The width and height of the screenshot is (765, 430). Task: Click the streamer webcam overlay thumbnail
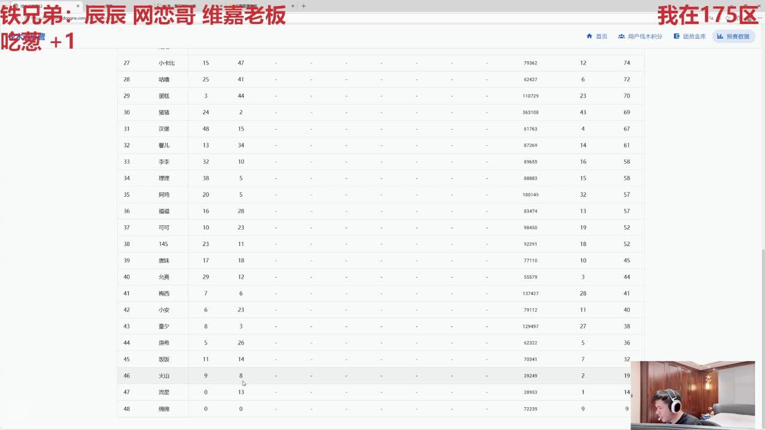tap(693, 395)
